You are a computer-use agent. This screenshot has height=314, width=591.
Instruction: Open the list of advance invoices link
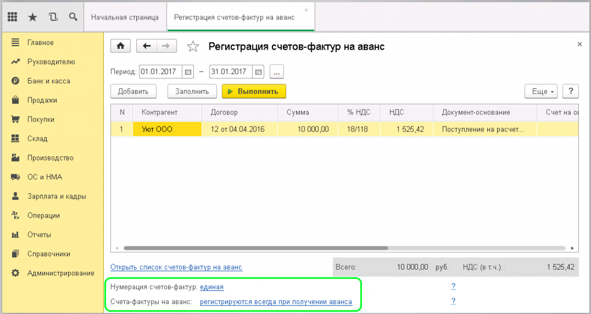click(176, 267)
